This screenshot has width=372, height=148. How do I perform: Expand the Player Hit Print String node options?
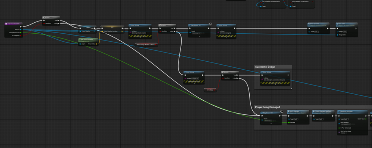(194, 83)
